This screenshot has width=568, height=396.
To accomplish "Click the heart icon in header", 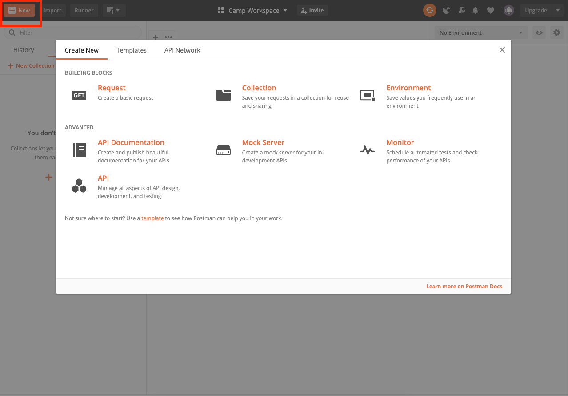I will coord(491,10).
